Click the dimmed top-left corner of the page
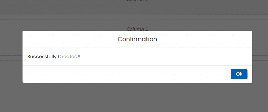 click(x=4, y=3)
